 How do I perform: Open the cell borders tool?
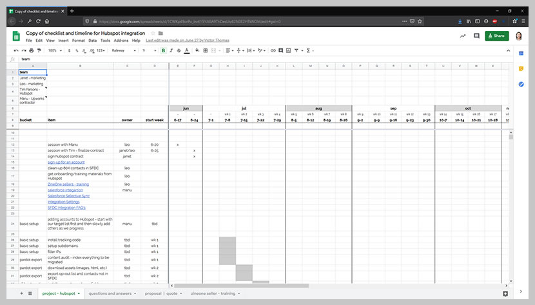coord(206,50)
